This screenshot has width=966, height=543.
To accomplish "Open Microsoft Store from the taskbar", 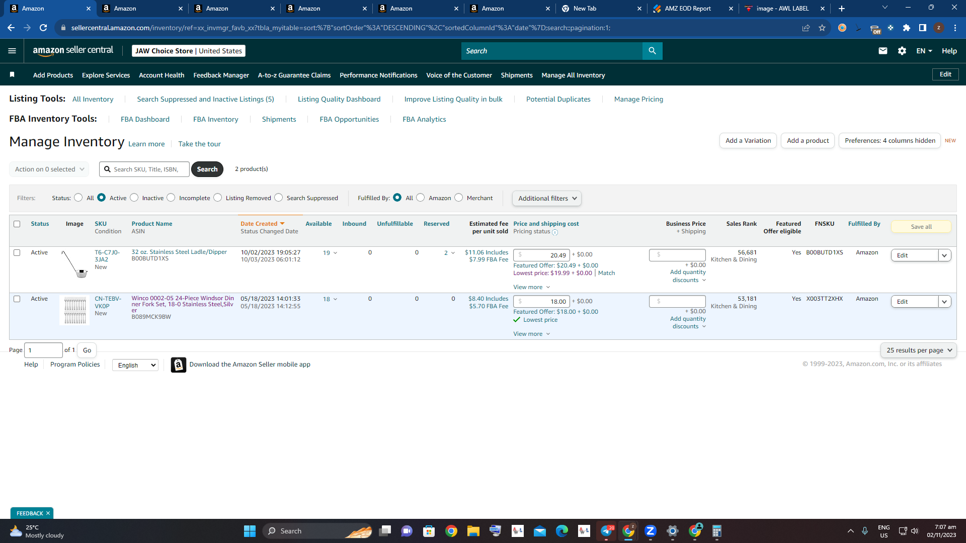I will [429, 531].
